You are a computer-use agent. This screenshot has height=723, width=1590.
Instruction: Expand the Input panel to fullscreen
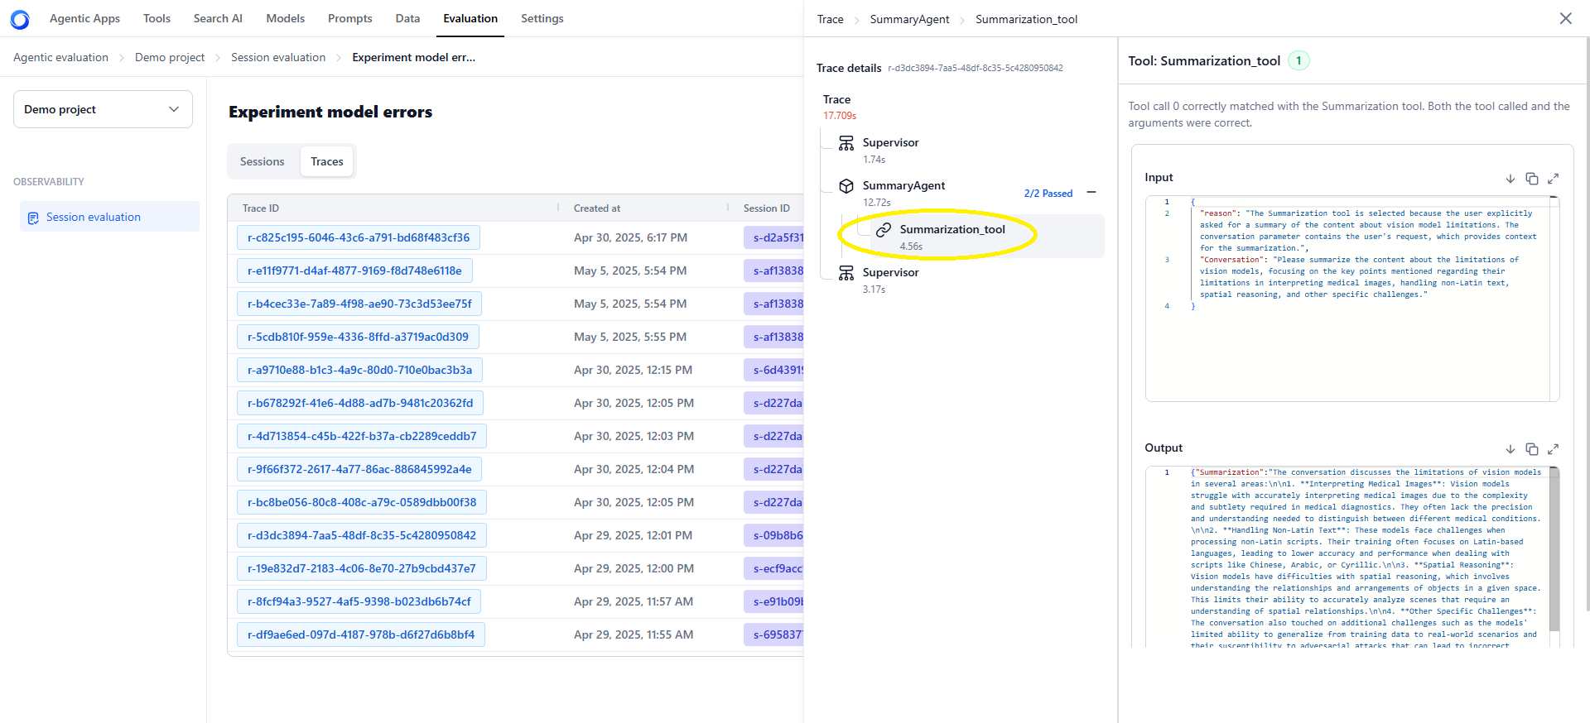tap(1553, 179)
